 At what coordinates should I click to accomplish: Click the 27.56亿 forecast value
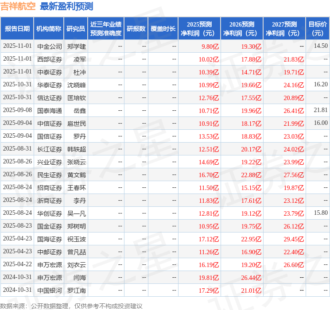click(294, 175)
